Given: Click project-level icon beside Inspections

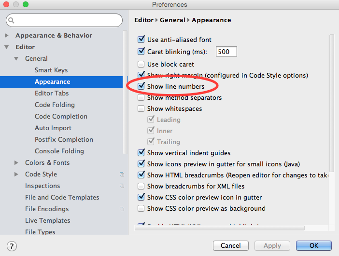Looking at the screenshot, I should (x=122, y=186).
